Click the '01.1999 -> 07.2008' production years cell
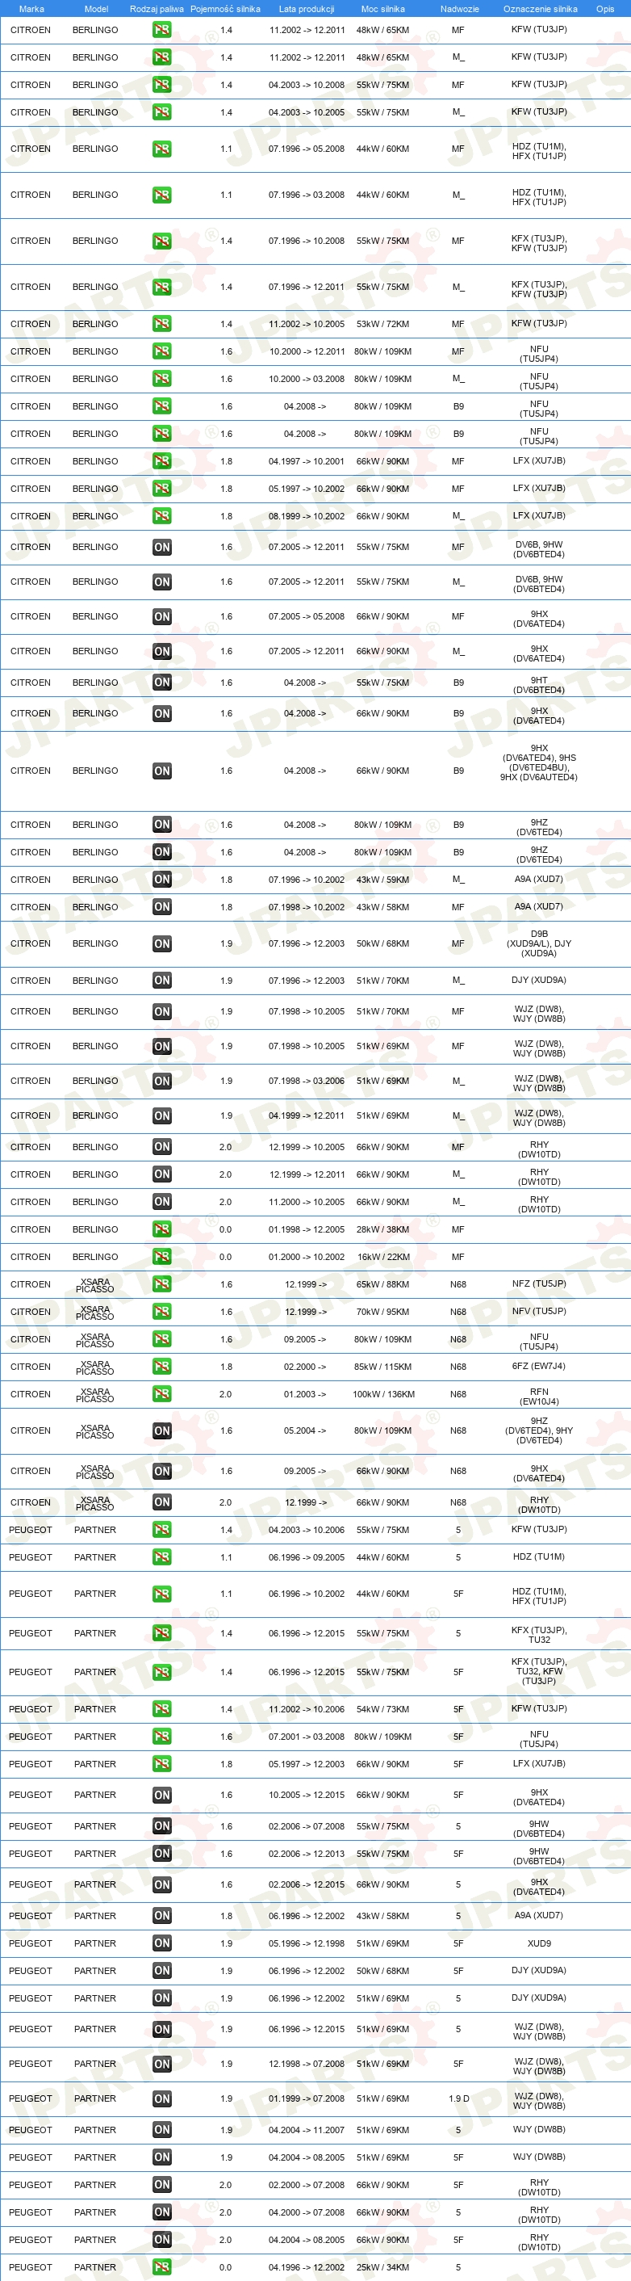The width and height of the screenshot is (631, 2281). [306, 2098]
